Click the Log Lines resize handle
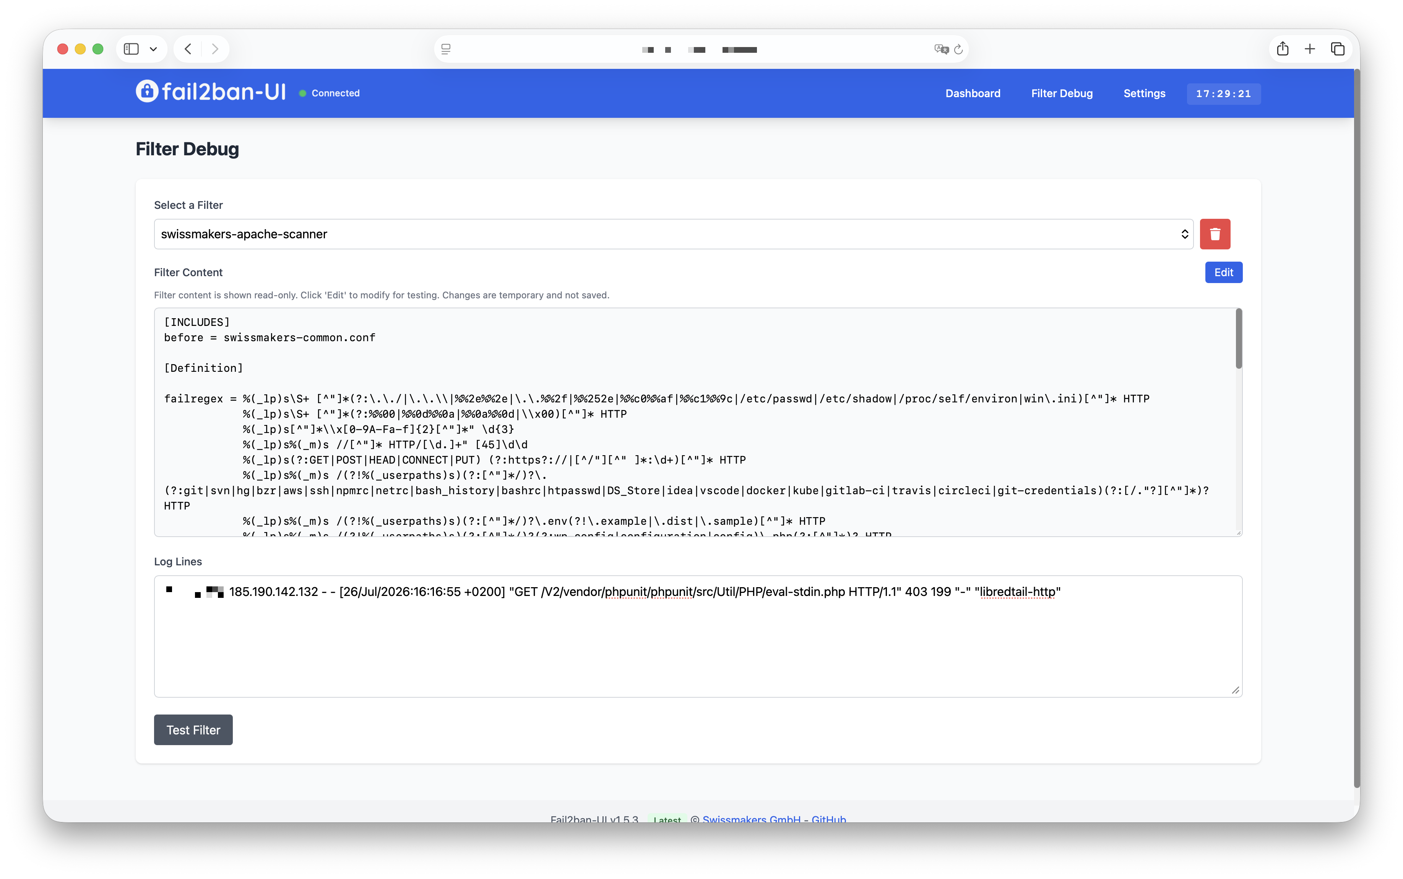The width and height of the screenshot is (1403, 879). pos(1236,691)
